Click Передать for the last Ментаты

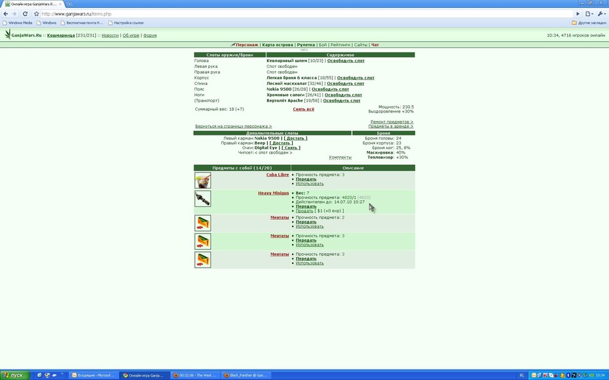[306, 258]
